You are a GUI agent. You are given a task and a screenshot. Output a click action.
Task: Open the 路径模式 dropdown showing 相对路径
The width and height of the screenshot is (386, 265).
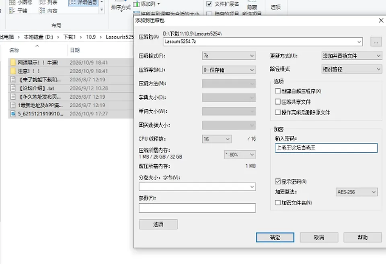(351, 69)
